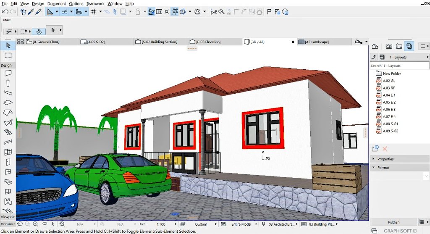Click the dimension measure icon
The width and height of the screenshot is (430, 234).
pos(159,12)
